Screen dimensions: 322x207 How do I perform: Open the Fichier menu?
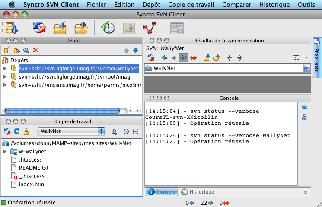(96, 4)
